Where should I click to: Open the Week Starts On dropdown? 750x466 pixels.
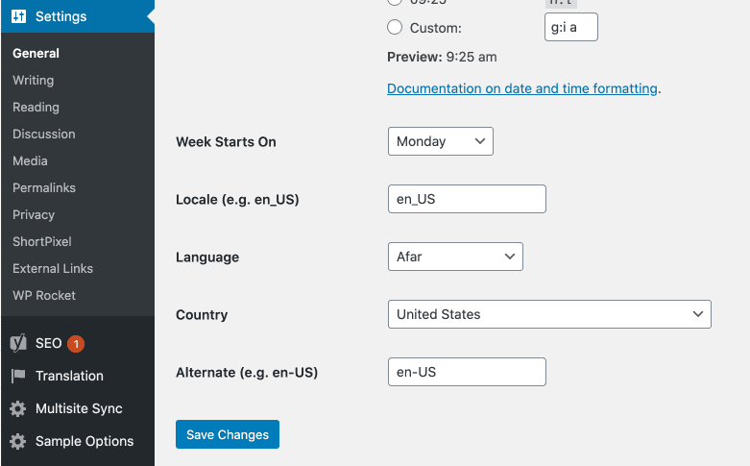[441, 141]
